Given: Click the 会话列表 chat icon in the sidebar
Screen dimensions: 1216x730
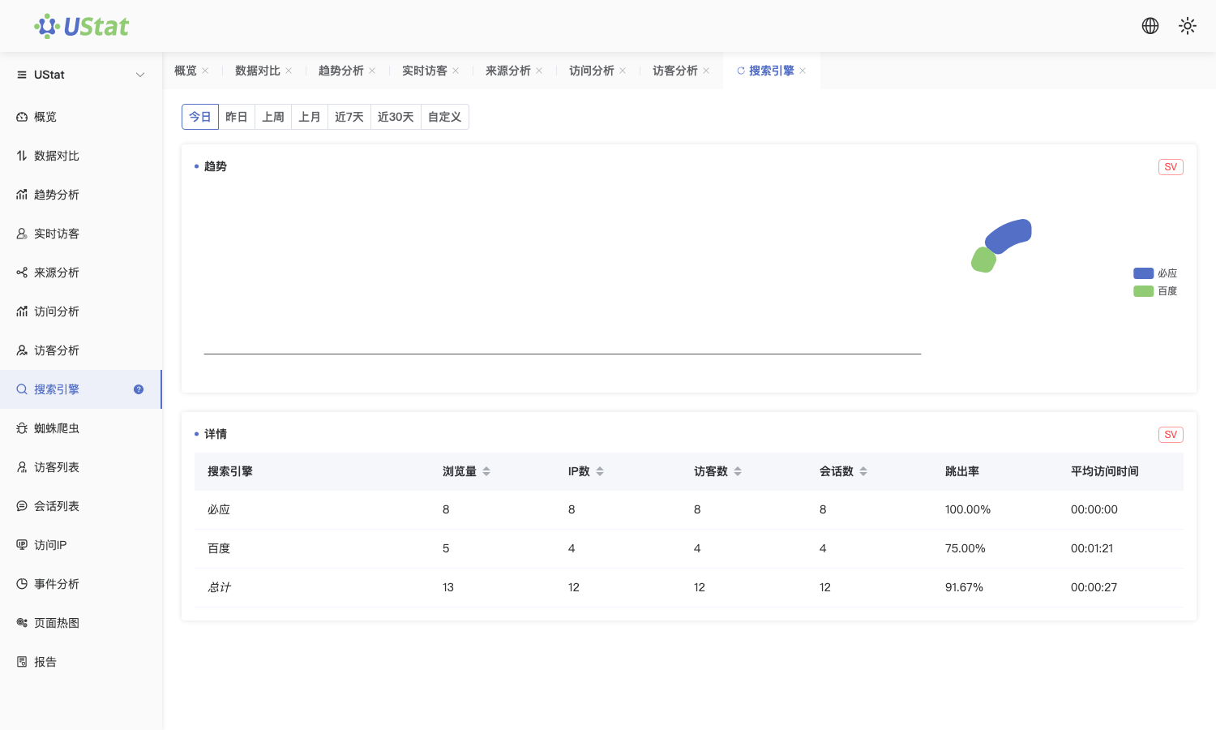Looking at the screenshot, I should click(x=22, y=506).
